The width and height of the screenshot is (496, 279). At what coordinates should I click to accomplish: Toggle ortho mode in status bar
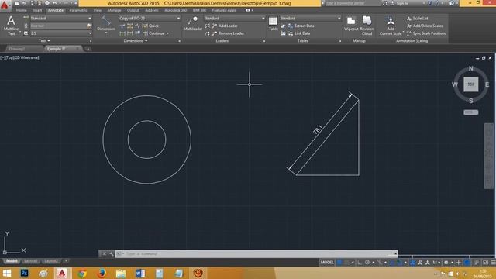(360, 263)
